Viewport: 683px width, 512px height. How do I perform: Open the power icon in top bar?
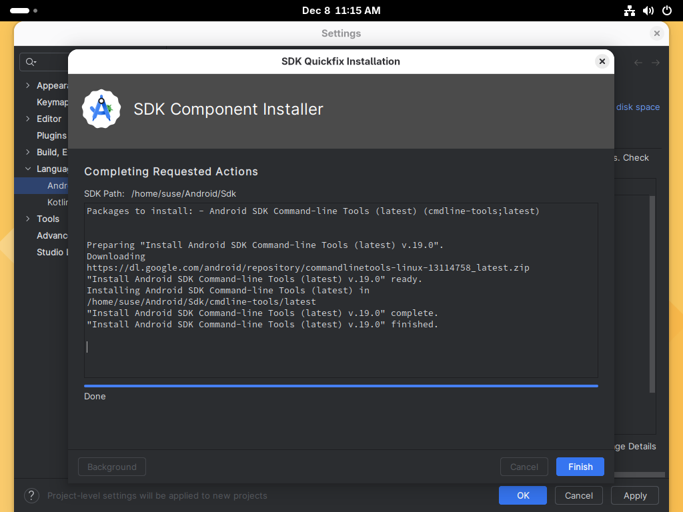[x=667, y=11]
